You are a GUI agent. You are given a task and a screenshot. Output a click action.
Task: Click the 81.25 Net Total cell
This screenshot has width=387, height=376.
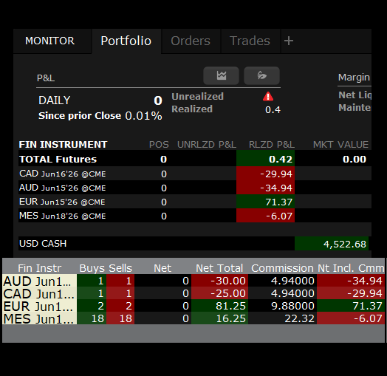coord(219,306)
